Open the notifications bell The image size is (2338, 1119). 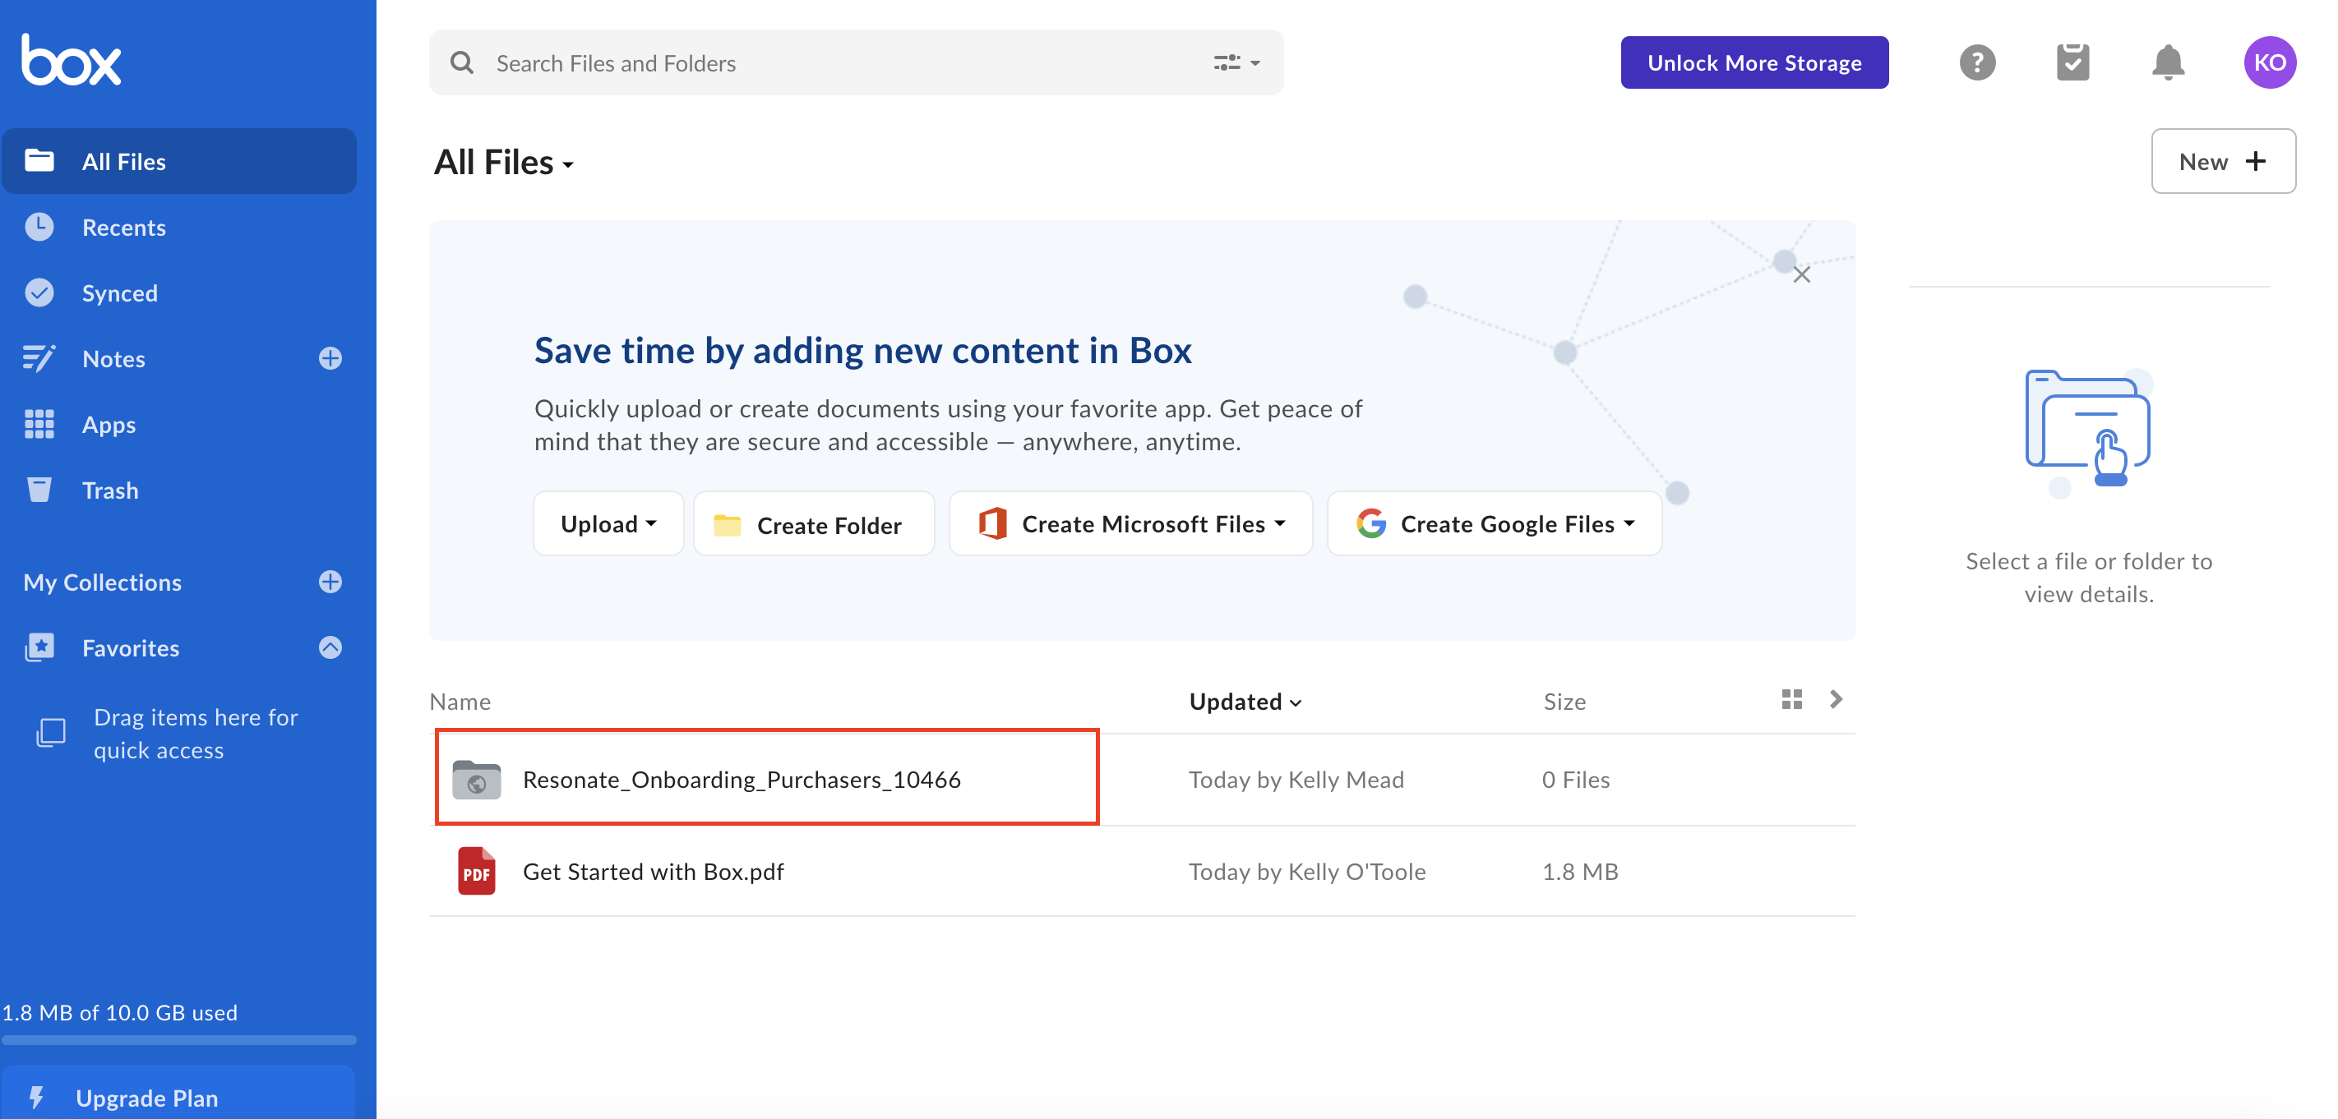(2167, 62)
